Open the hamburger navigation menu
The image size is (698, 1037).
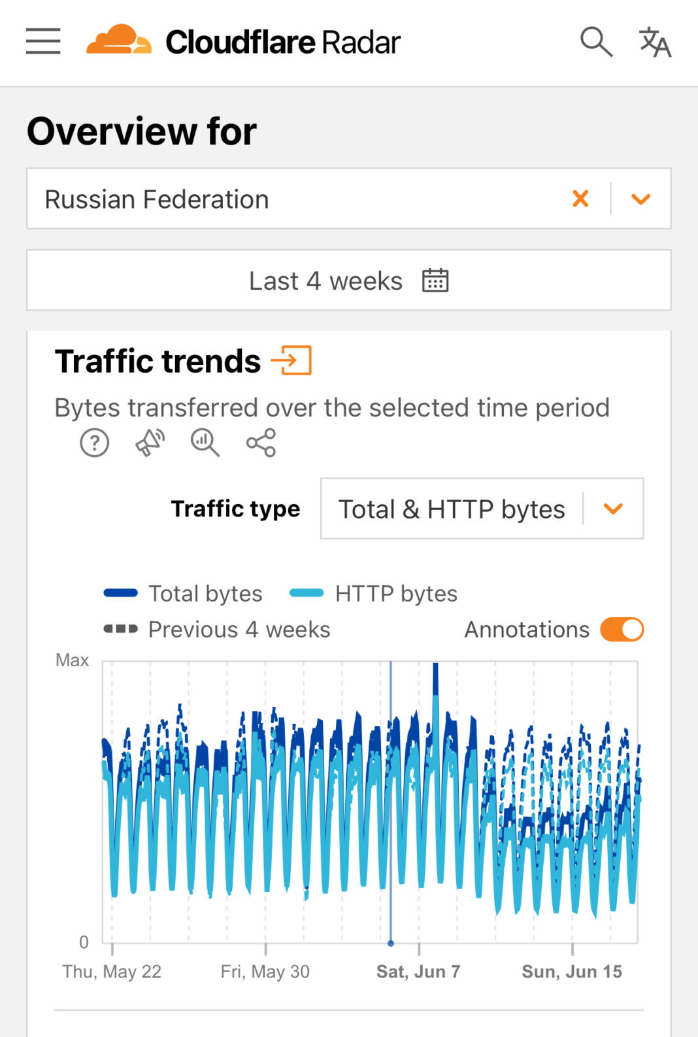coord(43,41)
